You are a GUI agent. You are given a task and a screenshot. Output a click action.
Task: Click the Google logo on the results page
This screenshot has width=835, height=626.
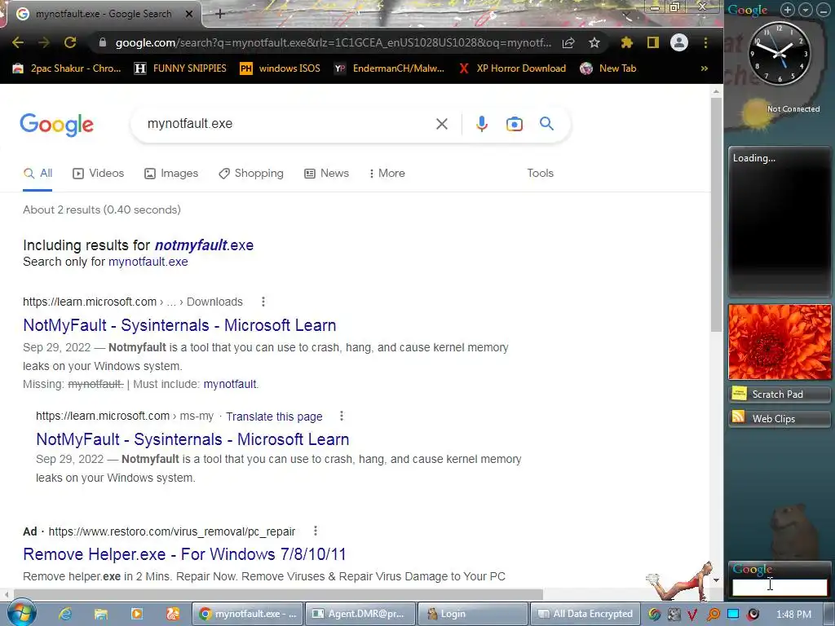[56, 125]
